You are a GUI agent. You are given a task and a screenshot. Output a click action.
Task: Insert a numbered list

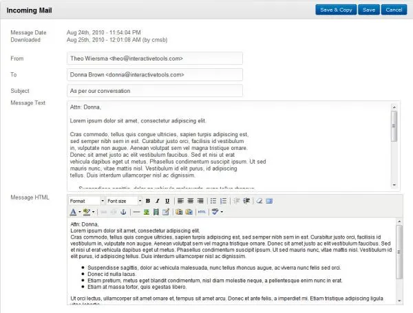coord(224,201)
